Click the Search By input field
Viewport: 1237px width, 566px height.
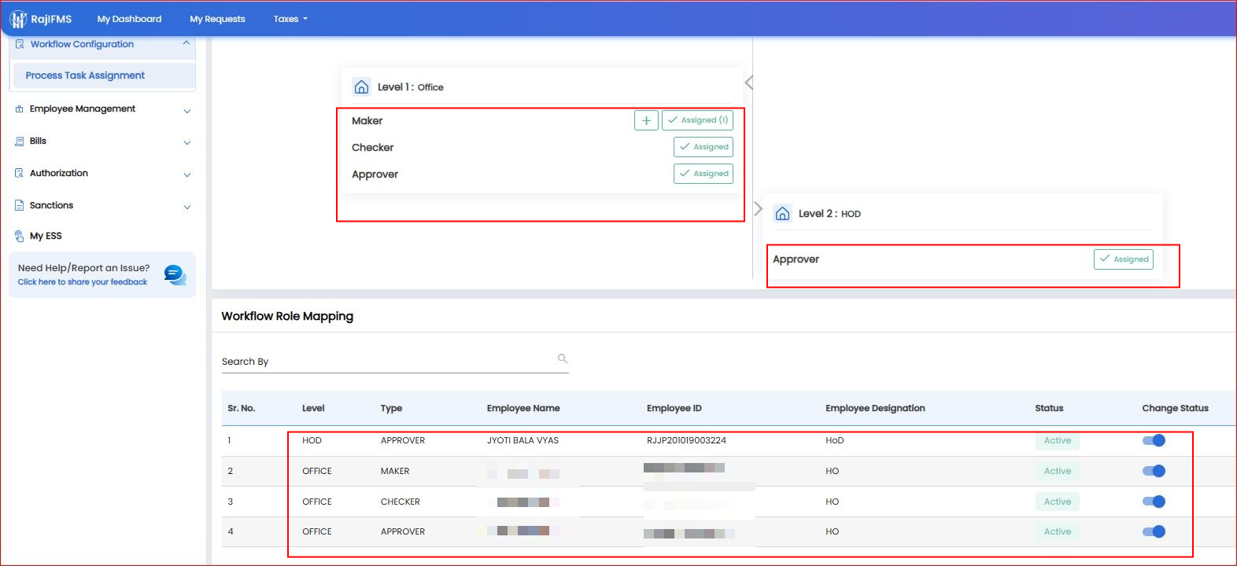tap(395, 362)
